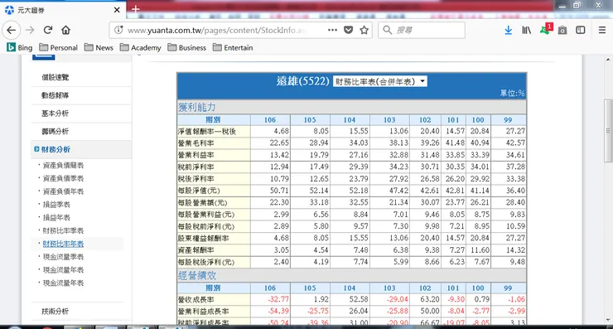Open 基本分析 in the sidebar menu
The width and height of the screenshot is (613, 329).
[56, 113]
